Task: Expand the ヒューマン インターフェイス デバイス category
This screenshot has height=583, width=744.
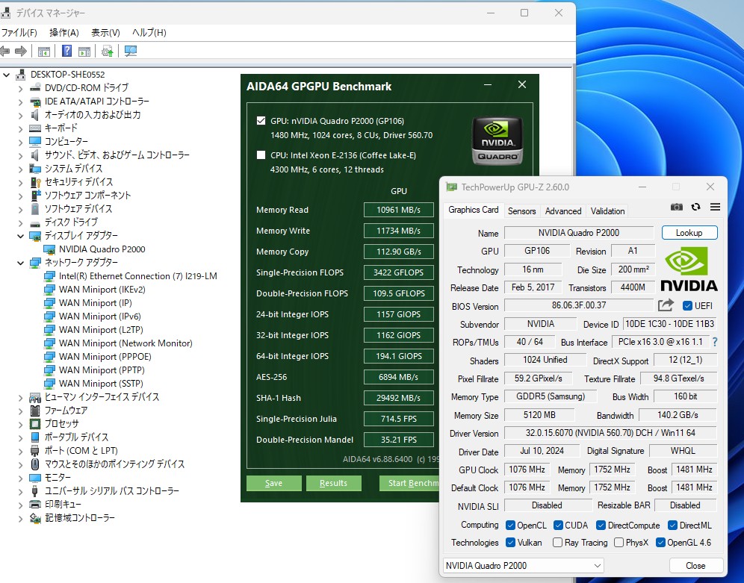Action: point(20,398)
